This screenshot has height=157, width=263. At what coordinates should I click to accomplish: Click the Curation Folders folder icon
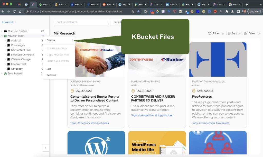click(x=5, y=31)
